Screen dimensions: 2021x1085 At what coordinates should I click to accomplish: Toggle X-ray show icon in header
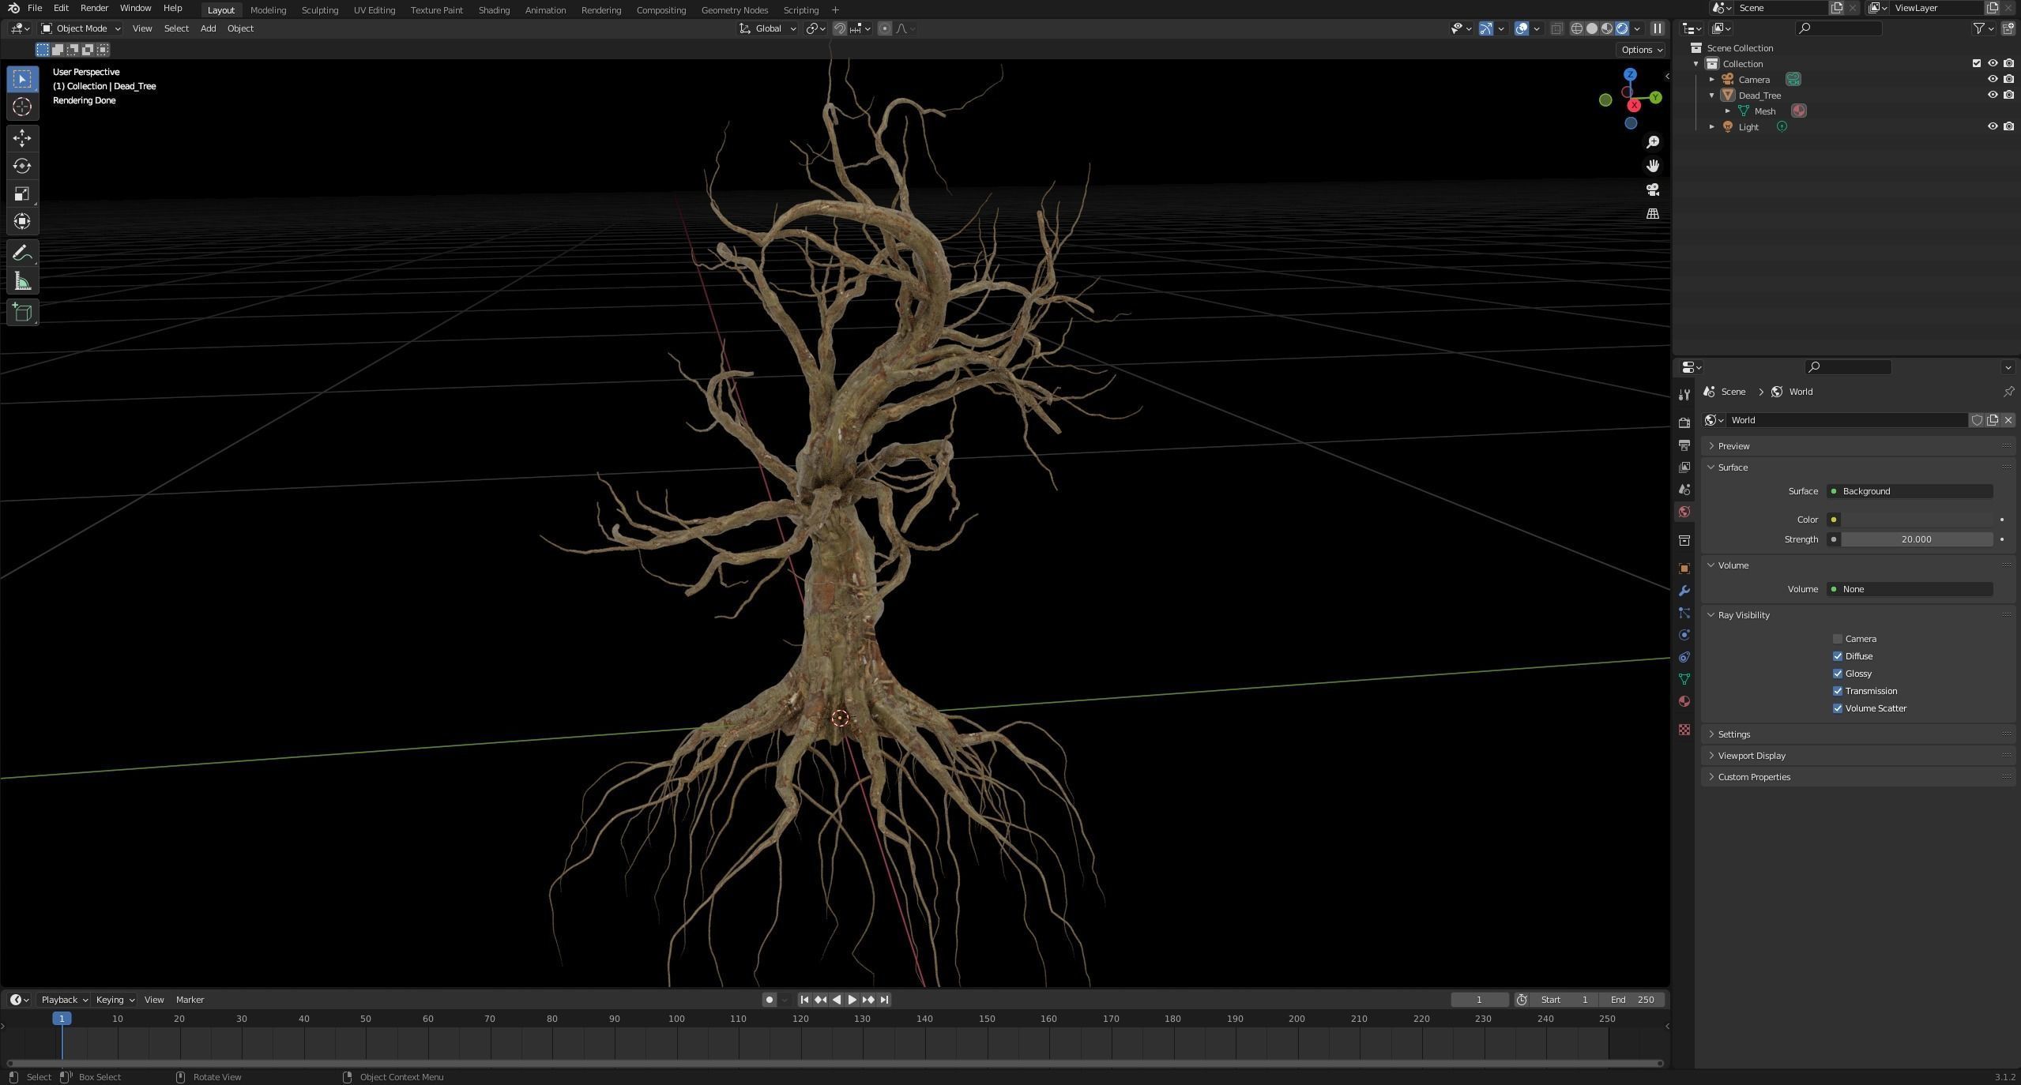point(1556,28)
